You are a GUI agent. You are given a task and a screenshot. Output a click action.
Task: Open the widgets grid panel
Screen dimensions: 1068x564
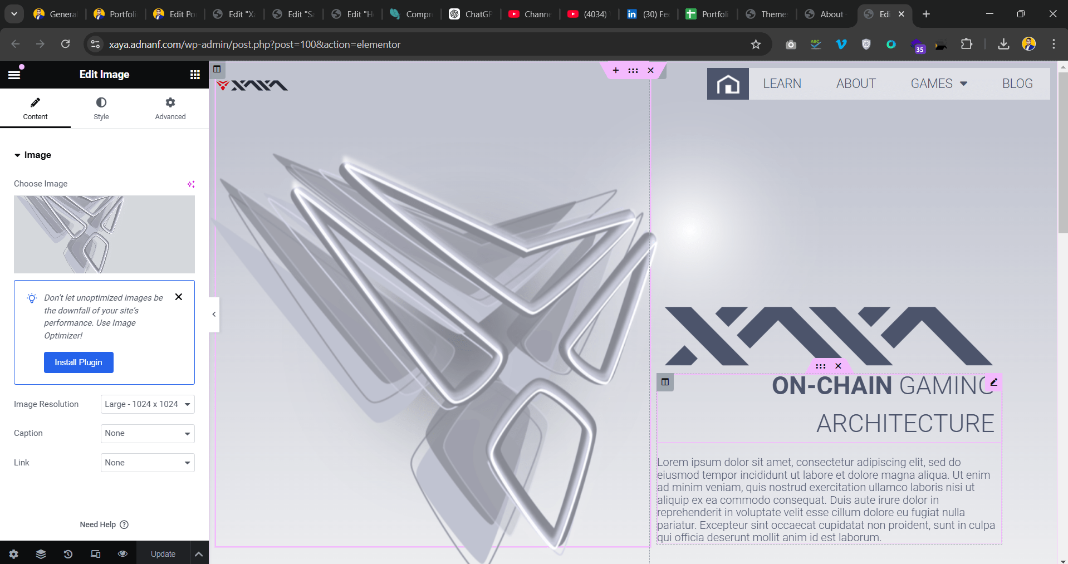pyautogui.click(x=195, y=75)
